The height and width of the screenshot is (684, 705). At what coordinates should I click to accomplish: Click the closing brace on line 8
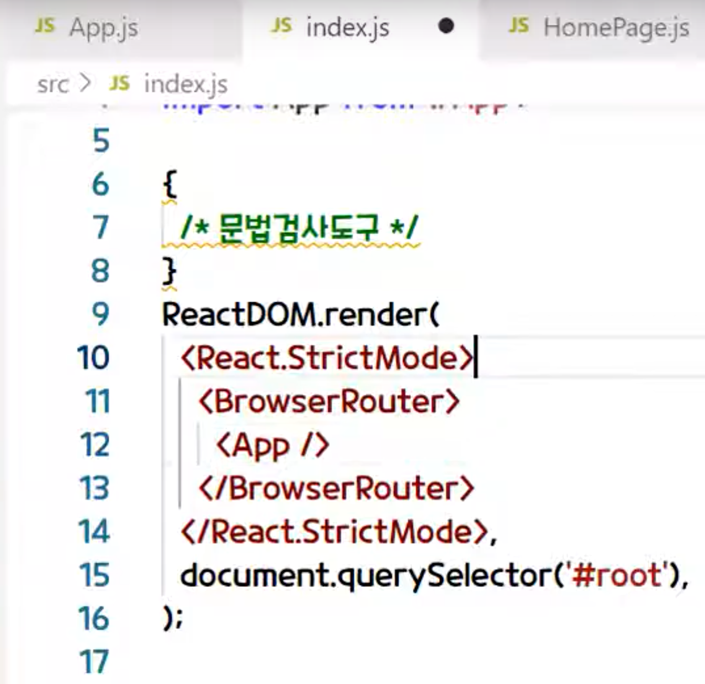[x=170, y=271]
